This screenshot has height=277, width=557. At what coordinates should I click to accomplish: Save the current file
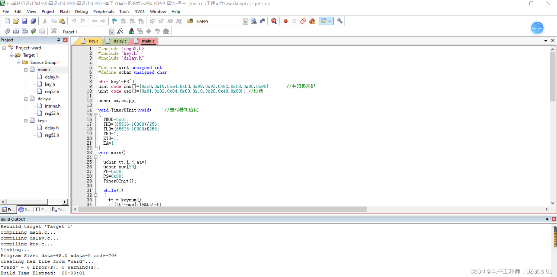click(25, 21)
